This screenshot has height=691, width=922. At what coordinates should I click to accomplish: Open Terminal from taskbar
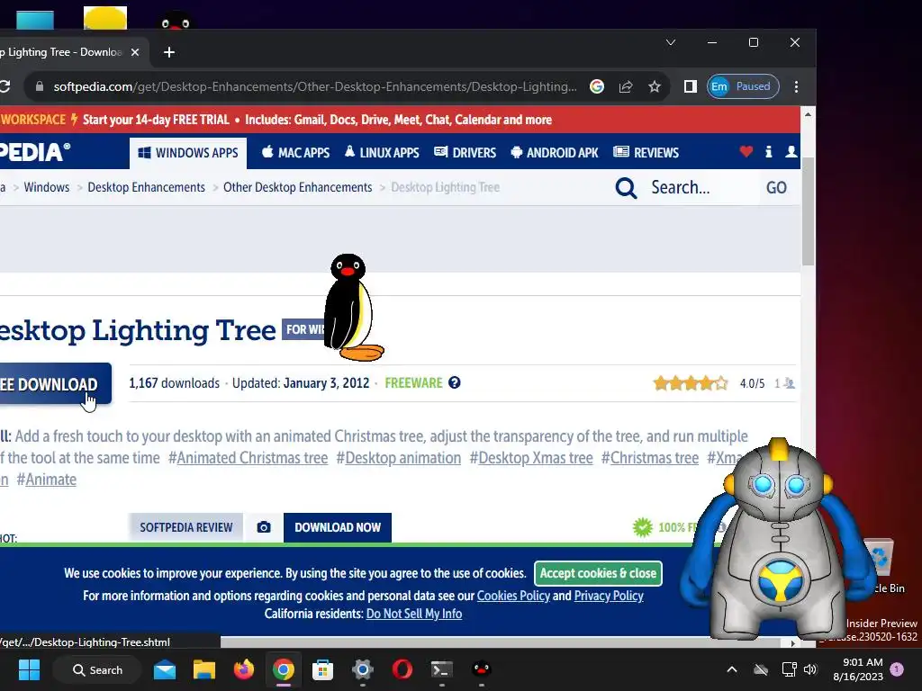tap(441, 669)
